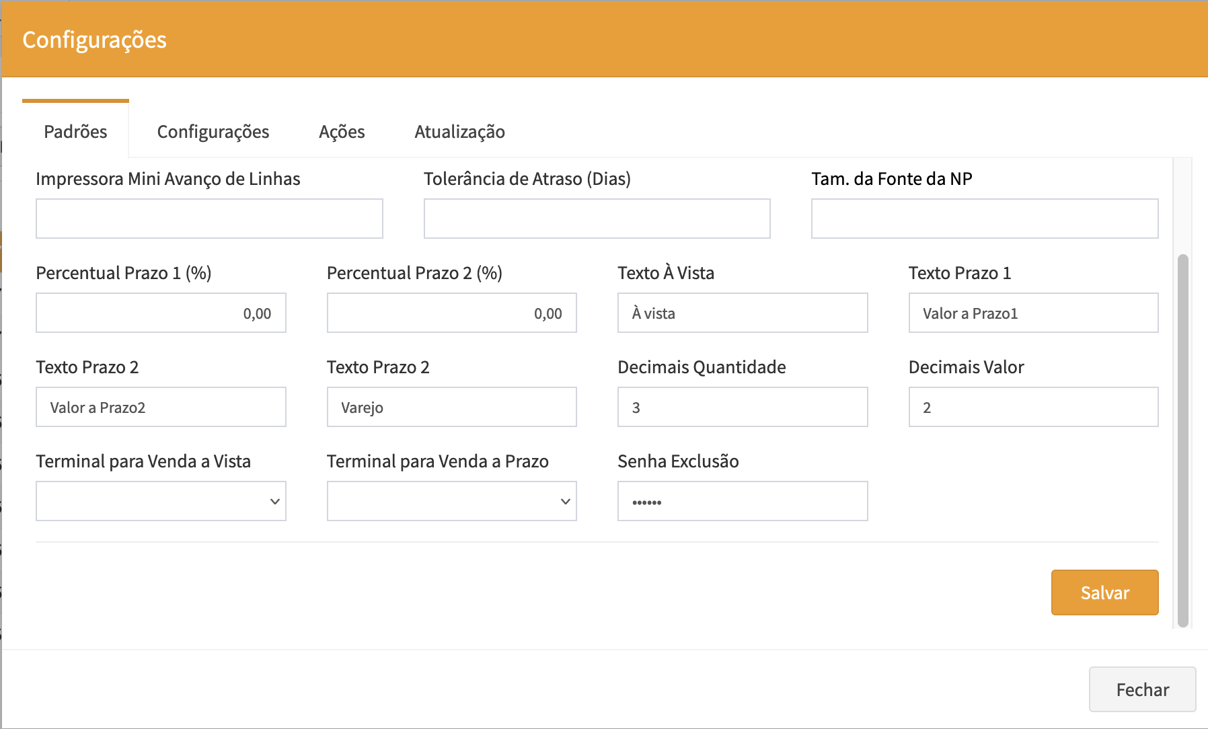Click the field containing Varejo

[451, 407]
